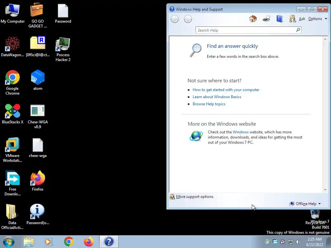Select Help and Support taskbar button
Viewport: 331px width, 248px height.
coord(109,242)
